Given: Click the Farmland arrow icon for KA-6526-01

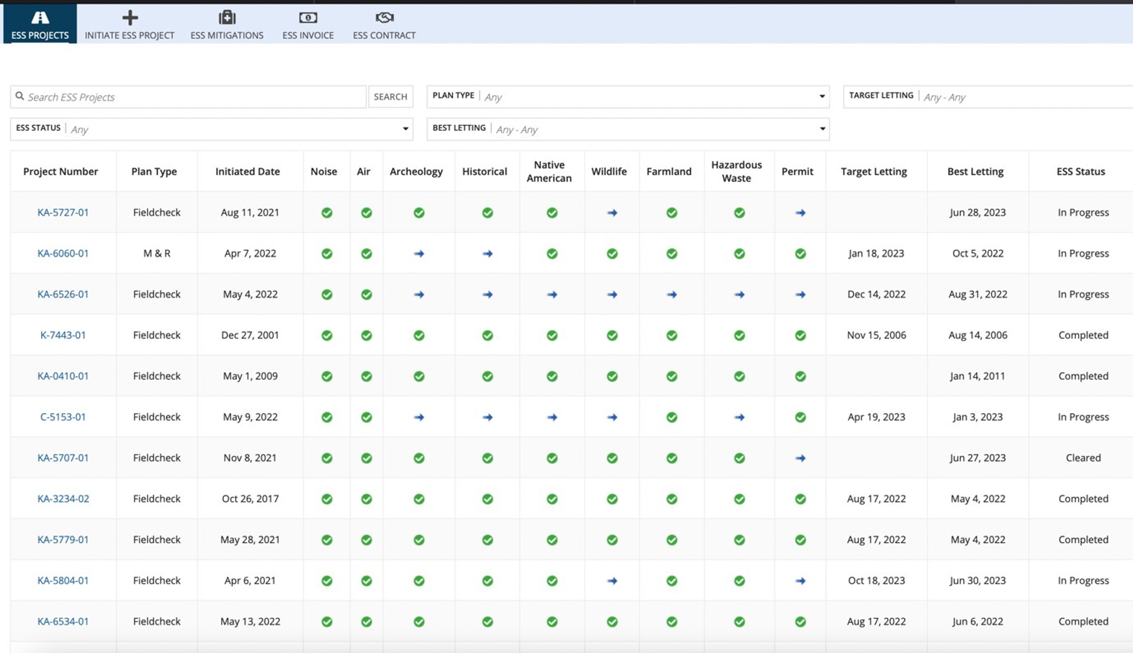Looking at the screenshot, I should coord(672,295).
